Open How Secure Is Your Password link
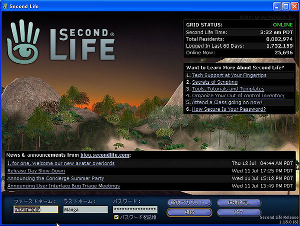300x226 pixels. 229,109
